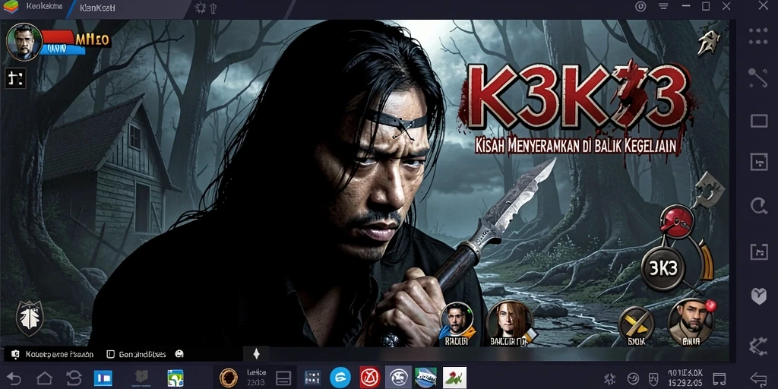Open the player avatar at top left
The height and width of the screenshot is (389, 778).
click(x=24, y=43)
